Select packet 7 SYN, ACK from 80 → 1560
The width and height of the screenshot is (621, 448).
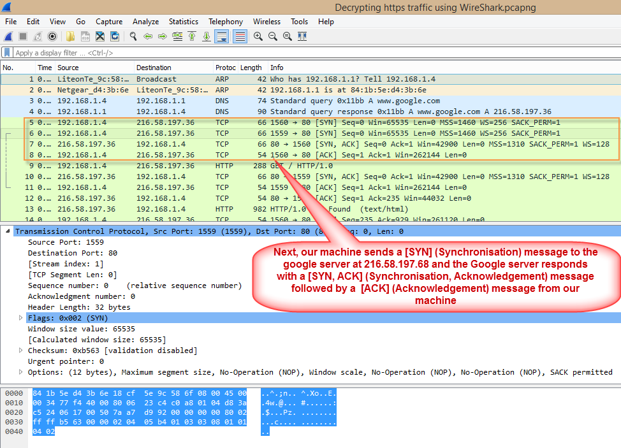tap(310, 144)
